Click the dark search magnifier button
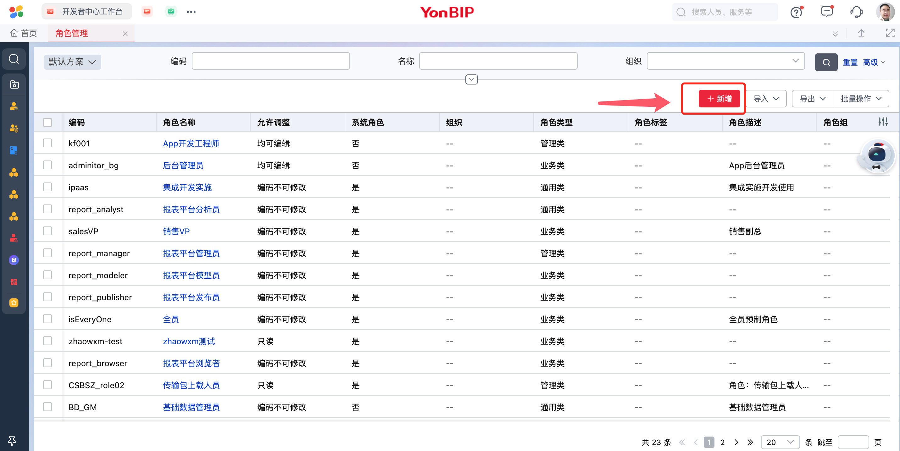Screen dimensions: 900x451 tap(826, 62)
